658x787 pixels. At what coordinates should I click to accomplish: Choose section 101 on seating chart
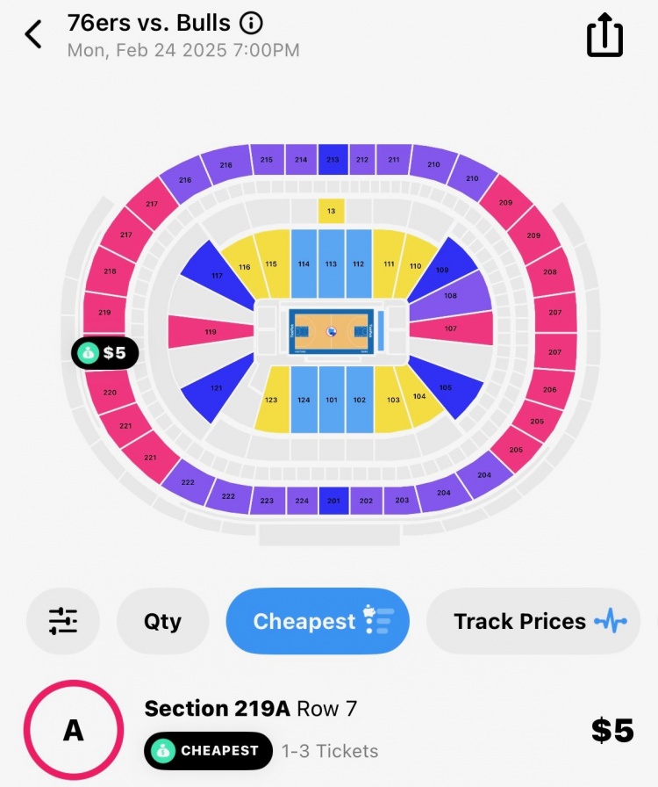(x=331, y=400)
